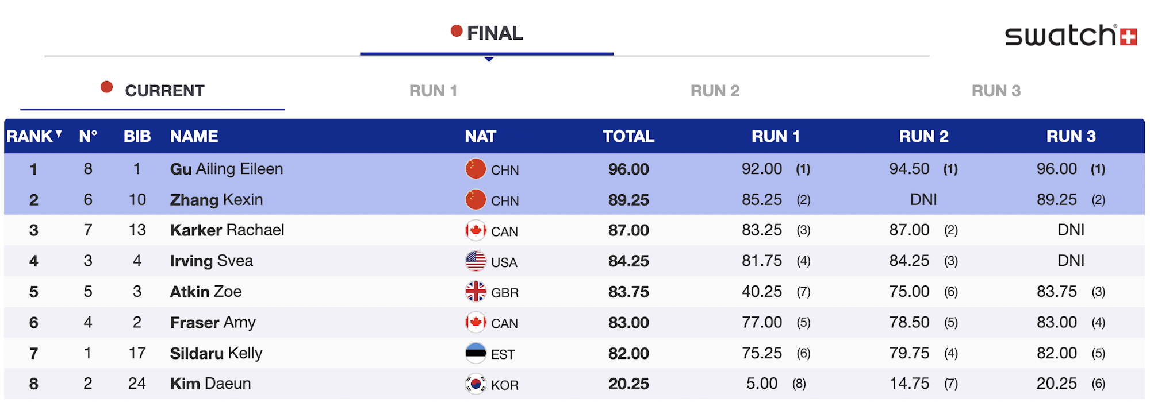Click the Estonia flag icon

click(x=476, y=353)
